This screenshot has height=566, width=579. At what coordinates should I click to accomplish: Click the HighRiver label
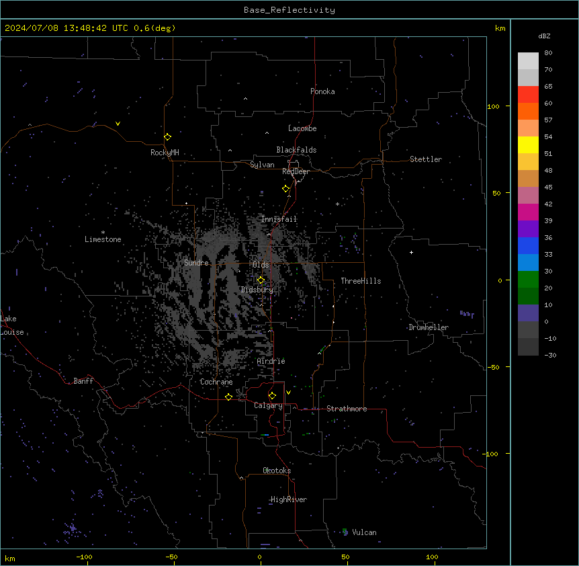[x=289, y=499]
